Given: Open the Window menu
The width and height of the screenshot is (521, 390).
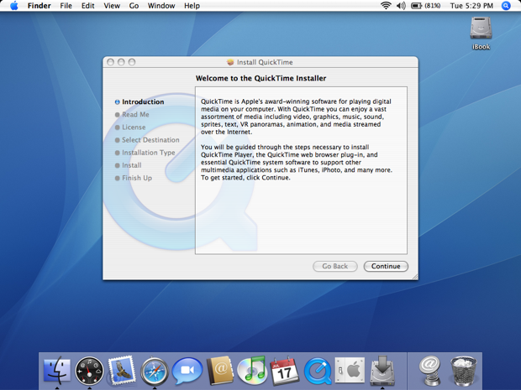Looking at the screenshot, I should [x=161, y=6].
